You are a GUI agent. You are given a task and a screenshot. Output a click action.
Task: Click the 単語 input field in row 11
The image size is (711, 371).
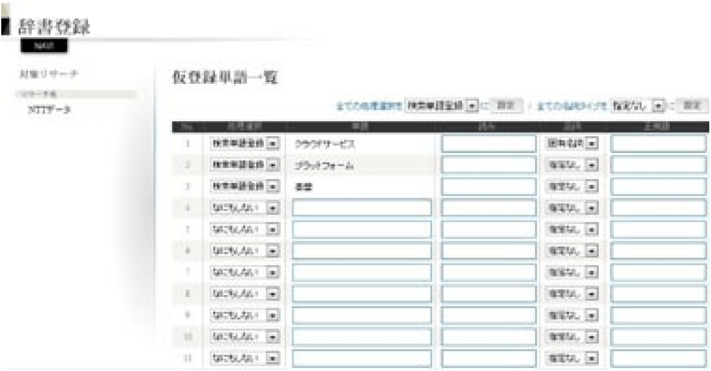[362, 358]
